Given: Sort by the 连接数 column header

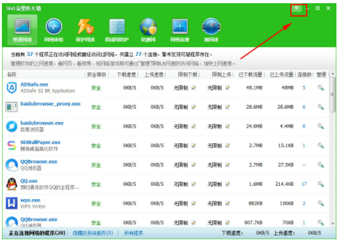Looking at the screenshot, I should point(304,74).
